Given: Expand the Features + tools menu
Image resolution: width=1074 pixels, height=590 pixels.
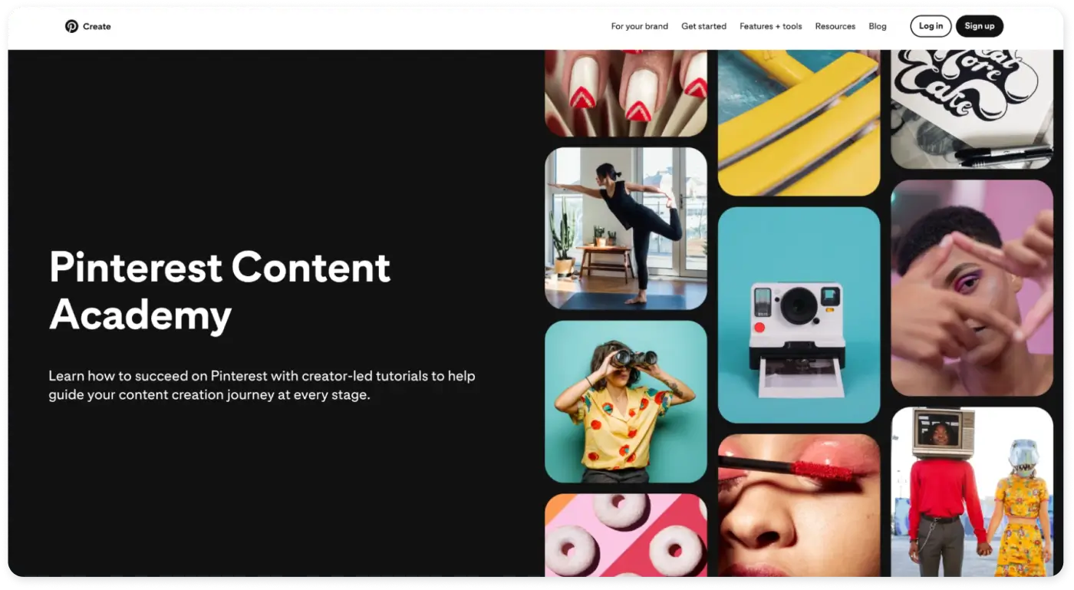Looking at the screenshot, I should [770, 26].
